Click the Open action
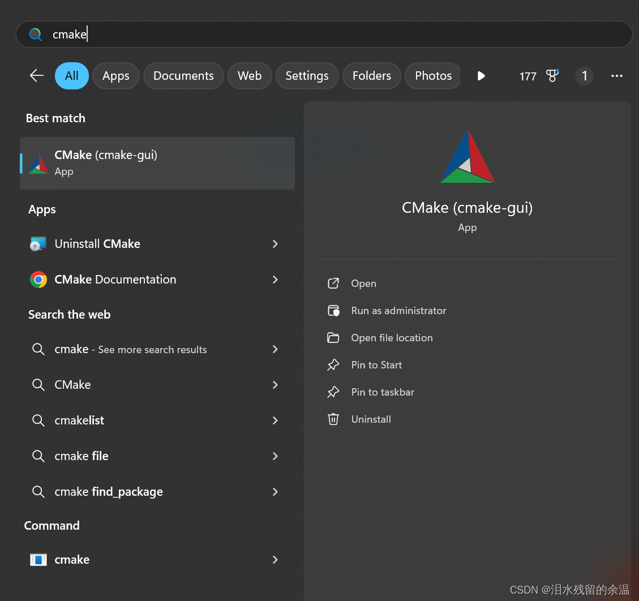The width and height of the screenshot is (639, 601). coord(363,284)
